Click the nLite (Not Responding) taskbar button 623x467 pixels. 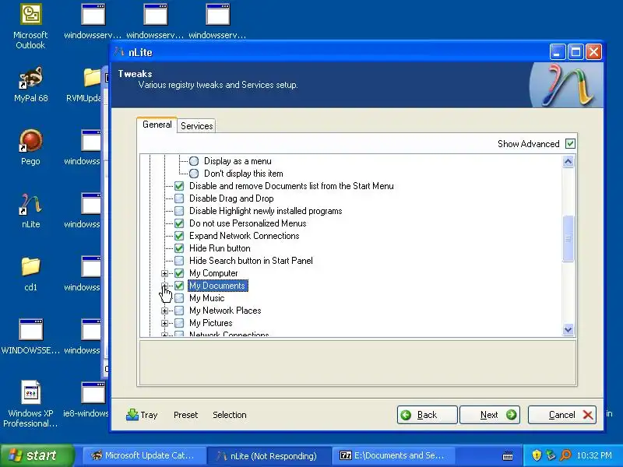click(269, 455)
